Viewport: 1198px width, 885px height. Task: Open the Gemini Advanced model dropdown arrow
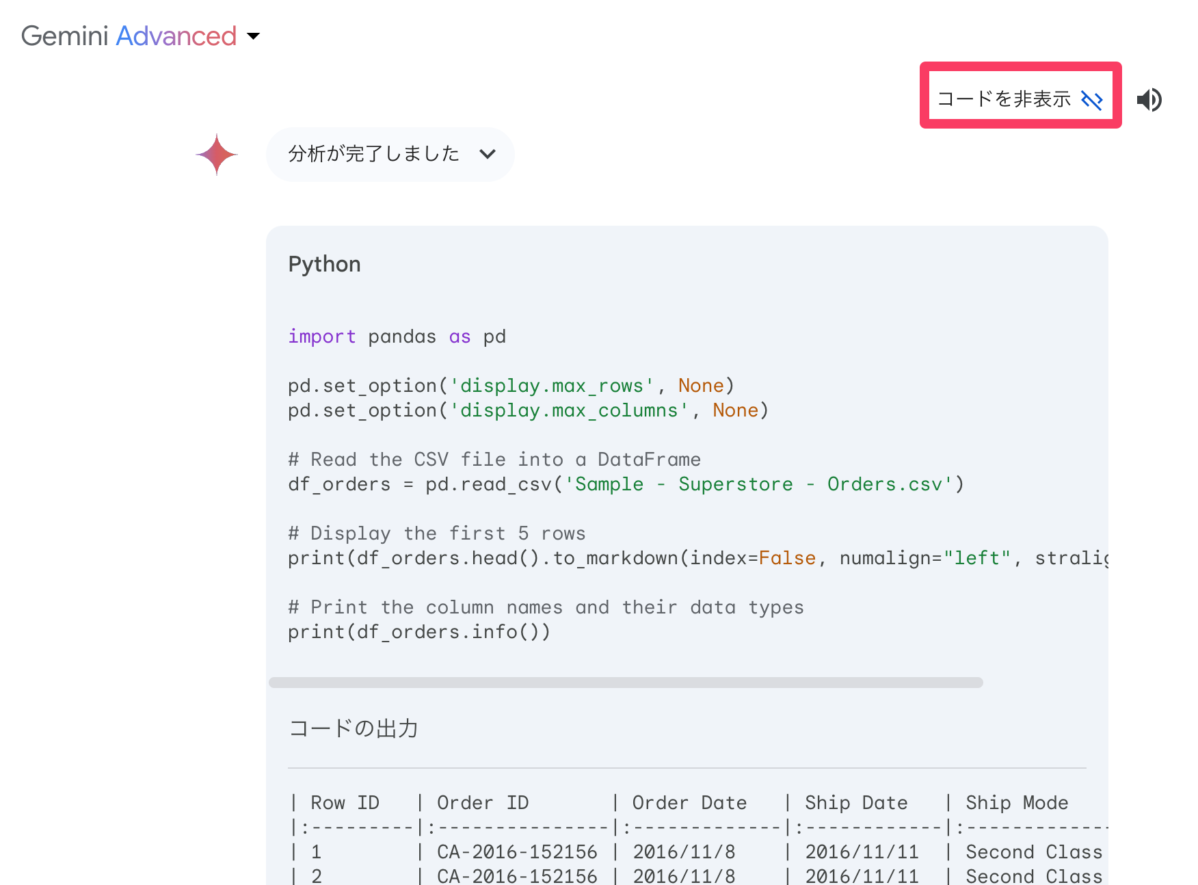pyautogui.click(x=254, y=36)
